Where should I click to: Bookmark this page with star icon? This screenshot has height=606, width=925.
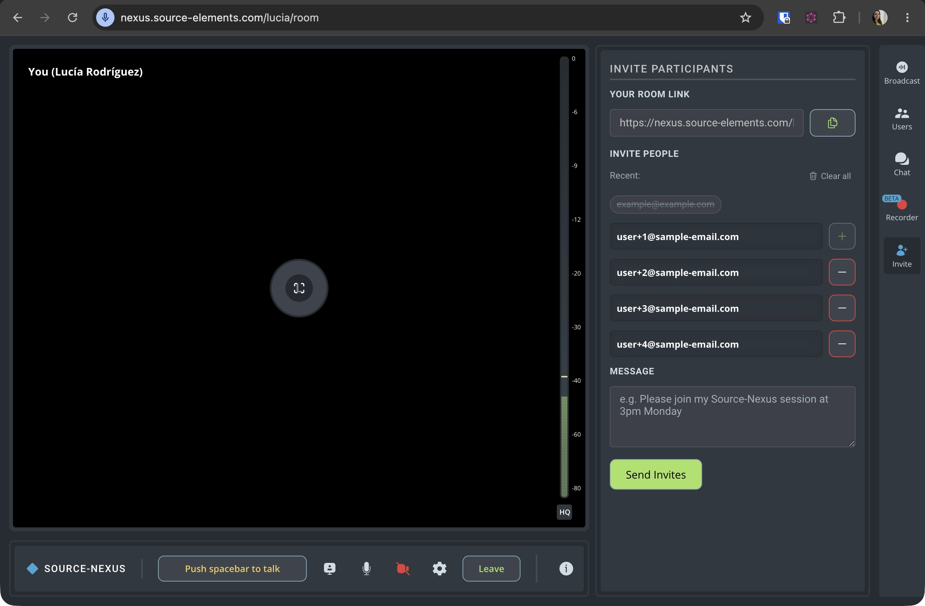745,18
